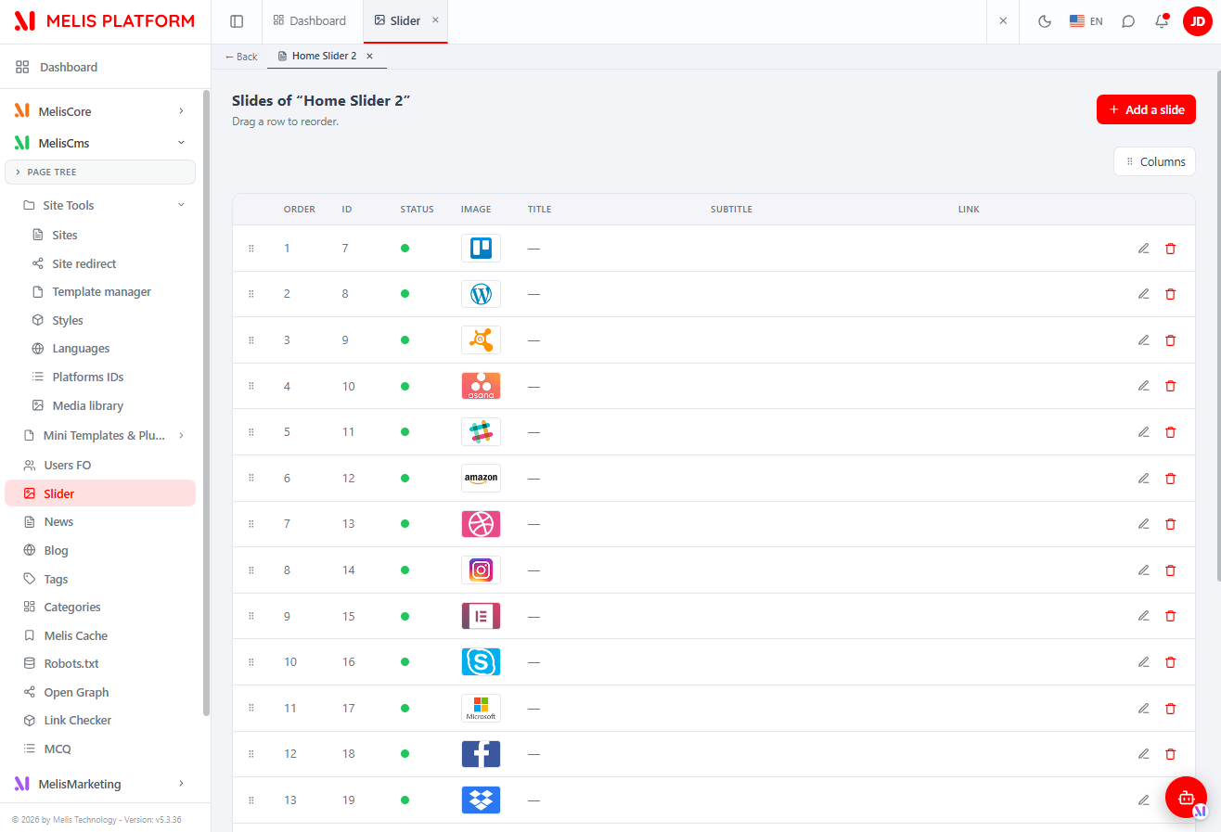
Task: Open the EN language selector
Action: (1086, 21)
